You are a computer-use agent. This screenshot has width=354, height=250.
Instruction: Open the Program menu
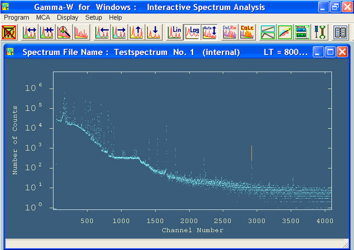[x=16, y=17]
